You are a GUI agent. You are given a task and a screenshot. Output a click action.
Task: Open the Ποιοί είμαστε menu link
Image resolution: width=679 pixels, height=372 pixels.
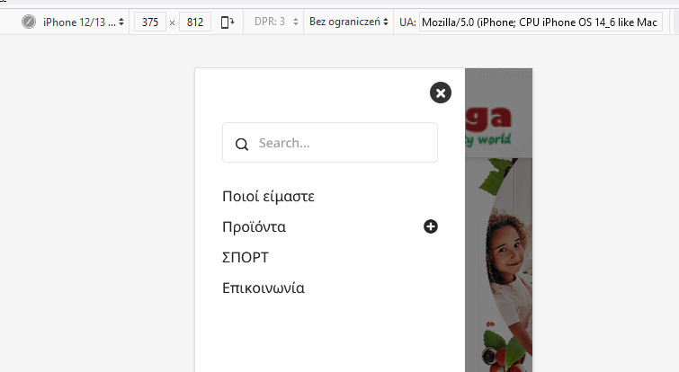[x=268, y=197]
